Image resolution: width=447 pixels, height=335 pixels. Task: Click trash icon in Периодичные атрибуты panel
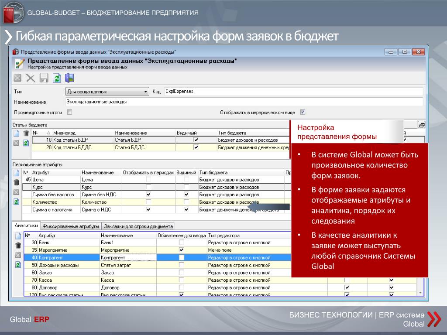coord(17,182)
